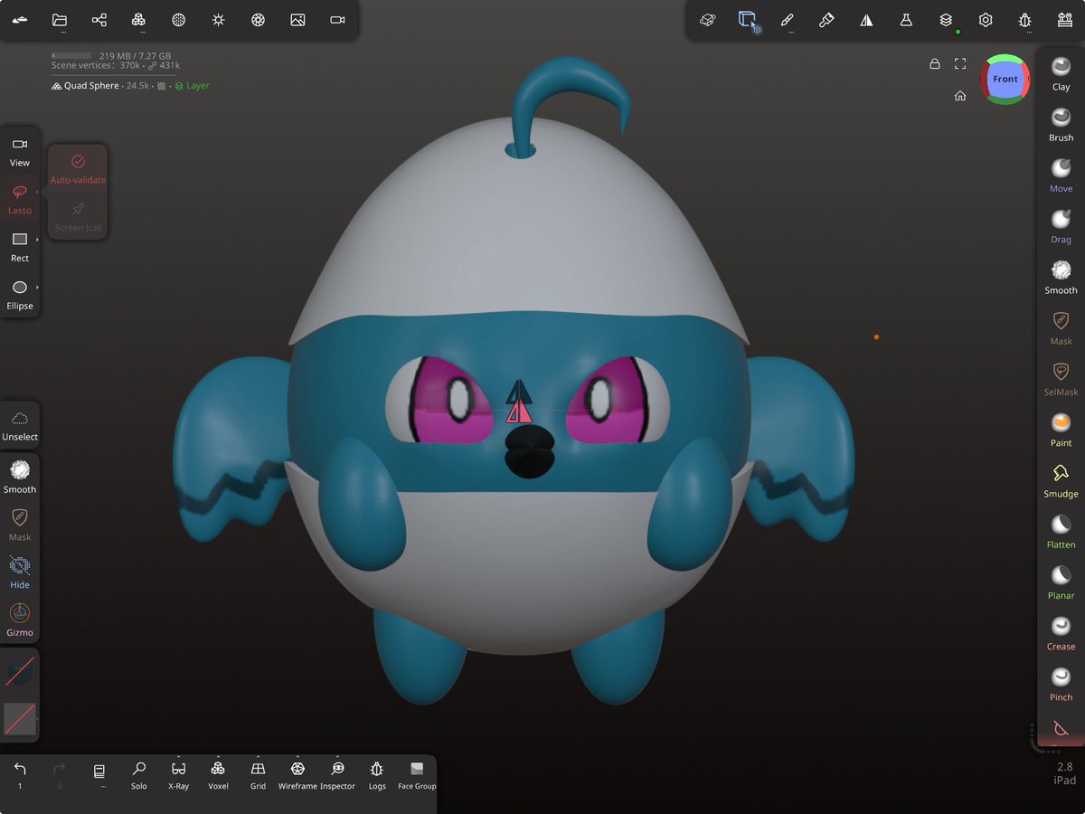
Task: Select the SelMask tool
Action: (x=1061, y=379)
